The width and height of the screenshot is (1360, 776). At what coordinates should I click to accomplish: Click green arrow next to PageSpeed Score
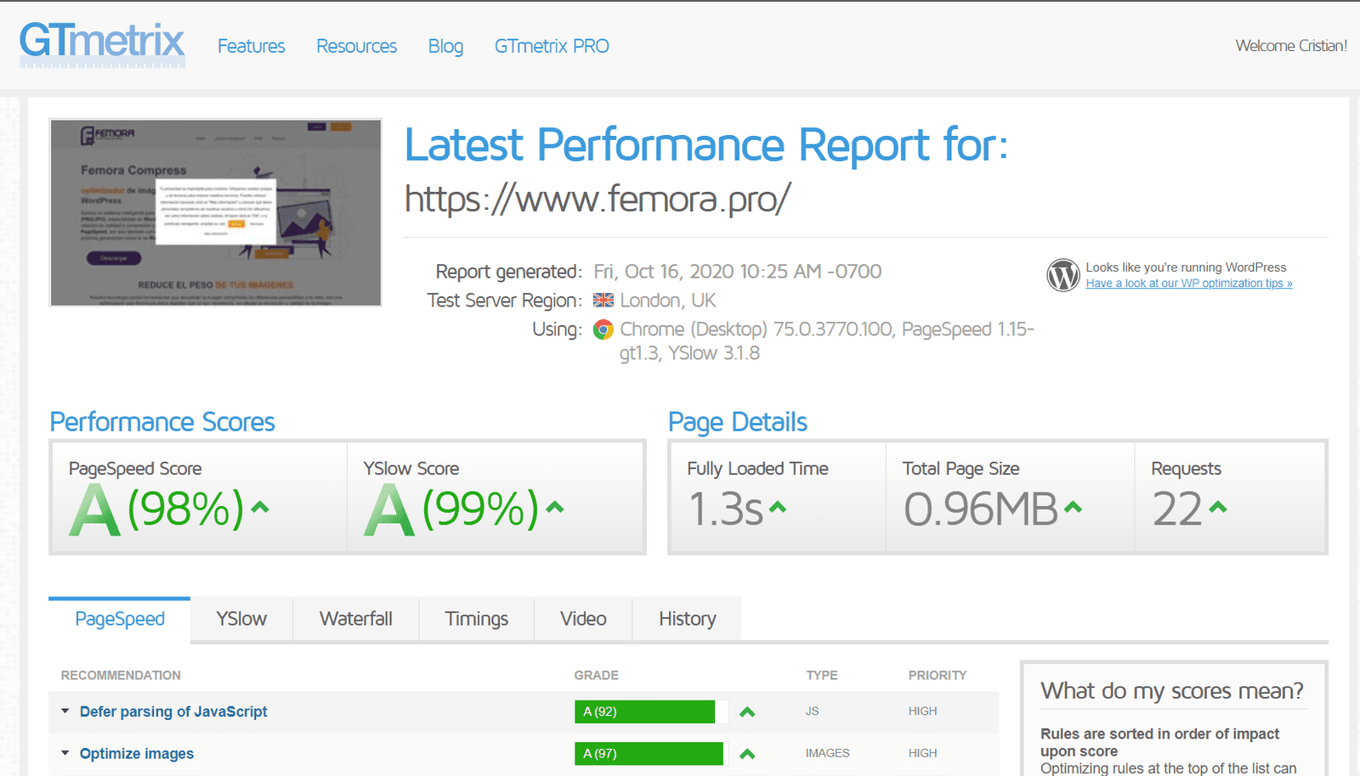pyautogui.click(x=260, y=508)
